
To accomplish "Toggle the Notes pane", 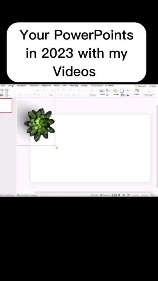I will [94, 195].
